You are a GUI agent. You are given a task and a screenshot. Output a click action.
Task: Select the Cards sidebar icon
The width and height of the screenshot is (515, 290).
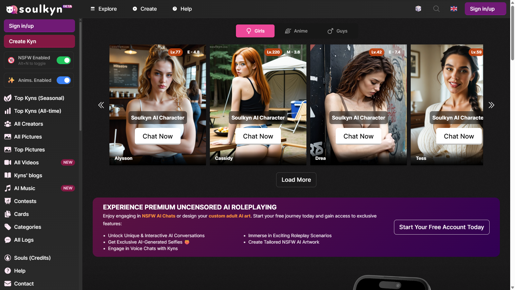8,214
